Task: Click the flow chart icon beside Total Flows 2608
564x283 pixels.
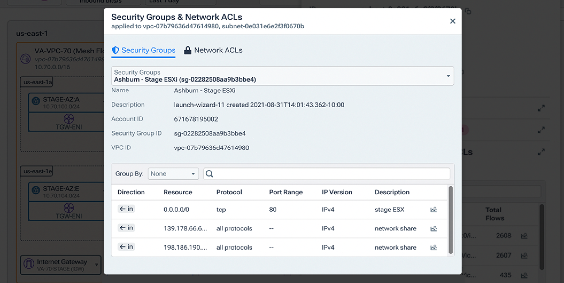Action: click(x=524, y=236)
